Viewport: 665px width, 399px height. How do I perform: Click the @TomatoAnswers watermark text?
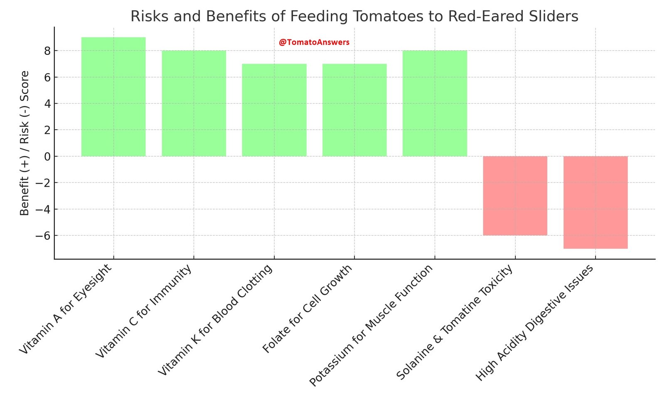[314, 42]
